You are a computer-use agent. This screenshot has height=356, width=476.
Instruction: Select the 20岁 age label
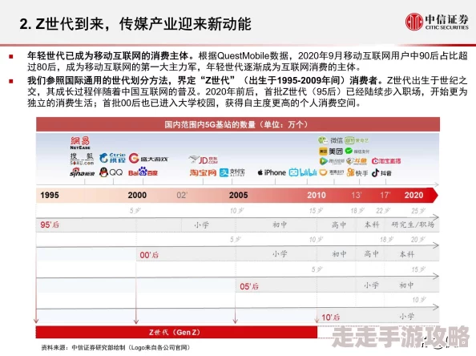tap(418, 240)
